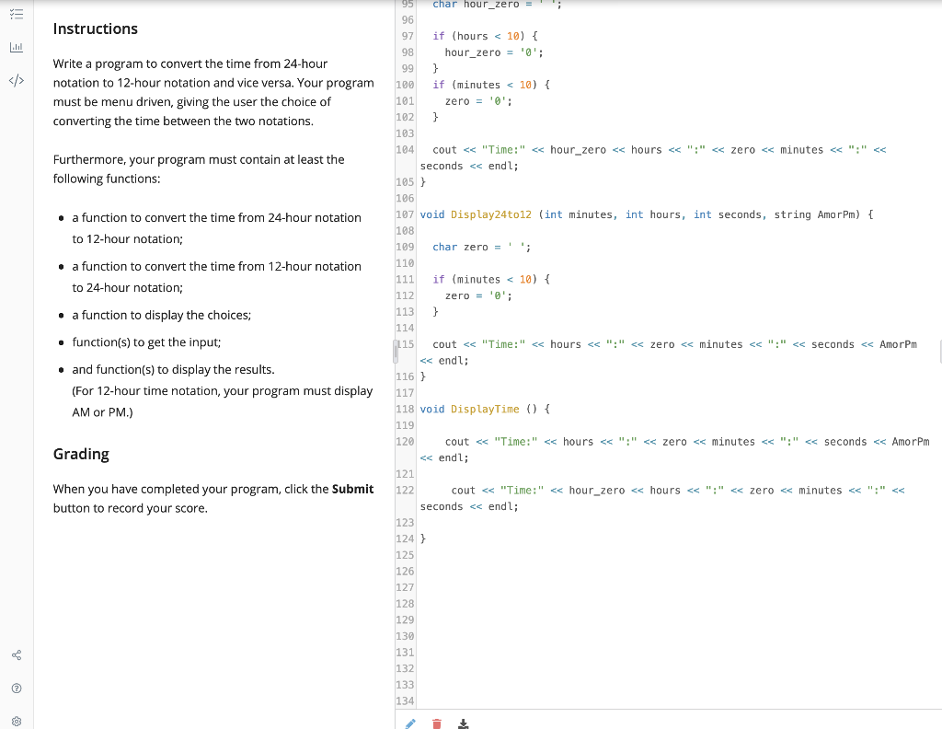The image size is (942, 729).
Task: Select the blue pencil edit icon
Action: pyautogui.click(x=409, y=723)
